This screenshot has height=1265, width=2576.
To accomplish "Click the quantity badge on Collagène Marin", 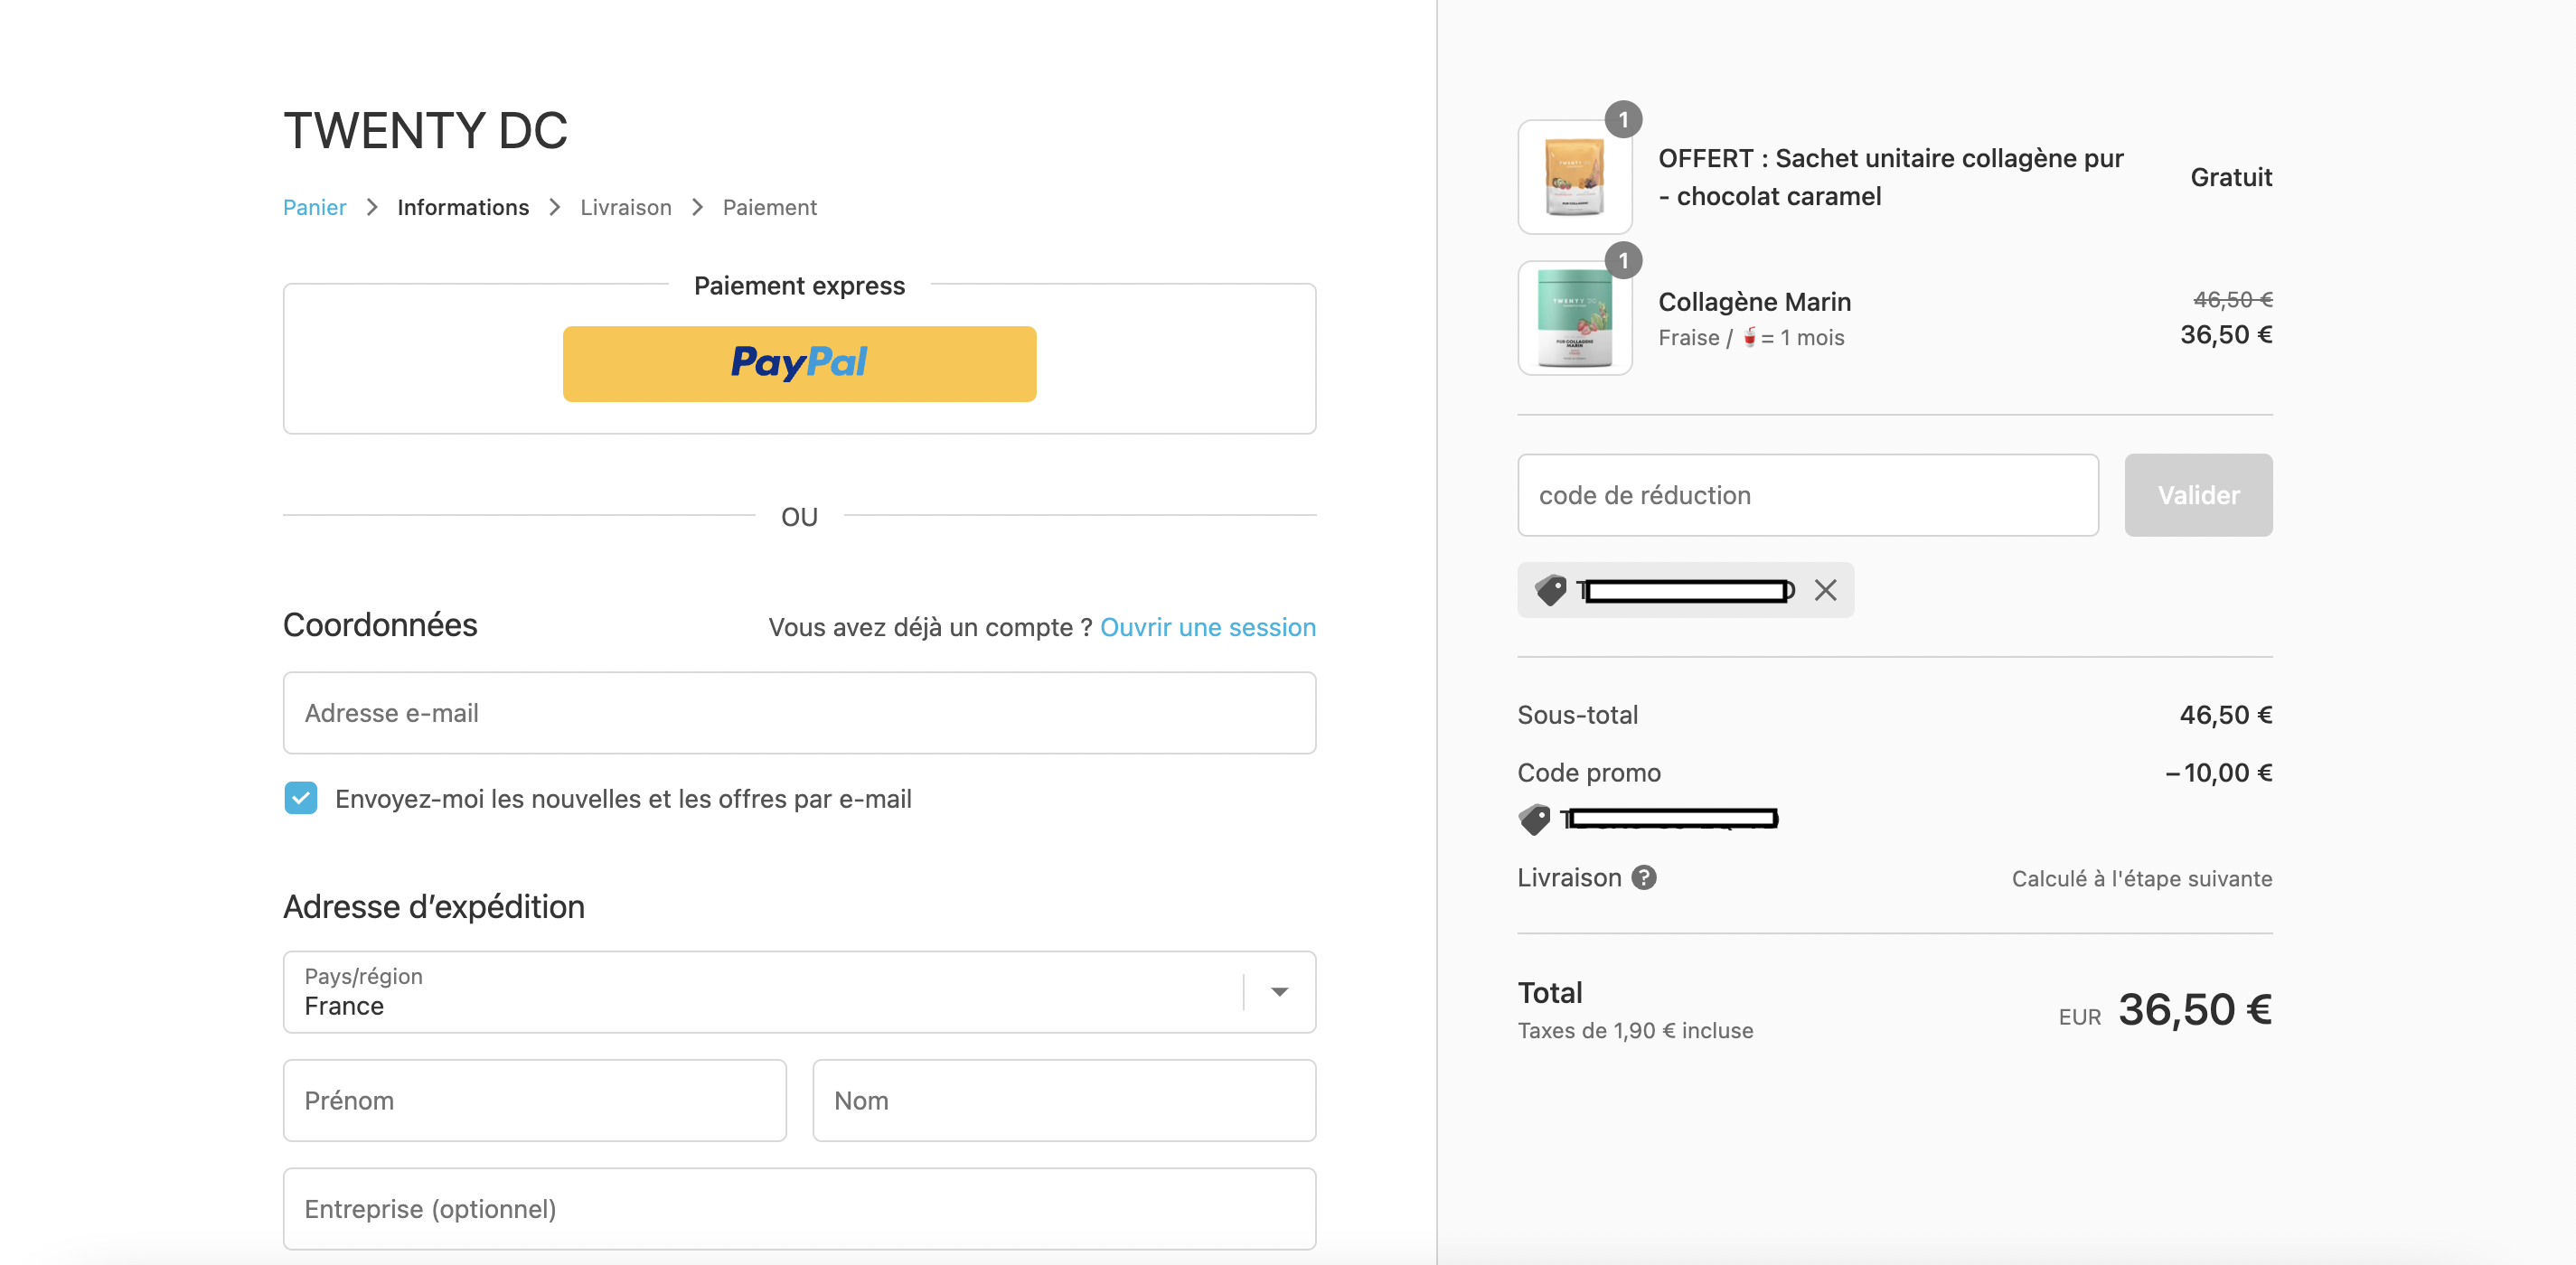I will (1623, 261).
